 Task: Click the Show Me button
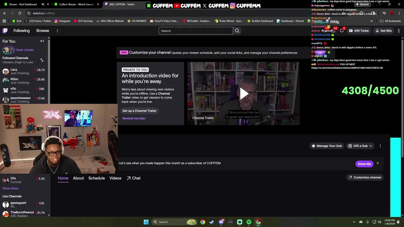click(x=364, y=164)
